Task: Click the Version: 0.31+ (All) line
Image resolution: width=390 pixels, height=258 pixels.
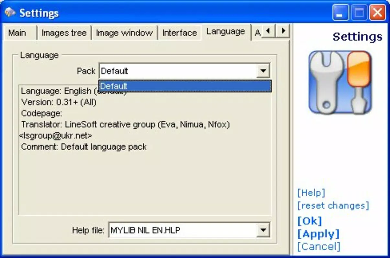Action: pos(59,102)
